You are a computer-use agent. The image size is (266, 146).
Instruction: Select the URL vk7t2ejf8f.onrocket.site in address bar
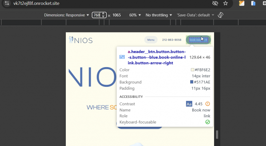(x=36, y=3)
